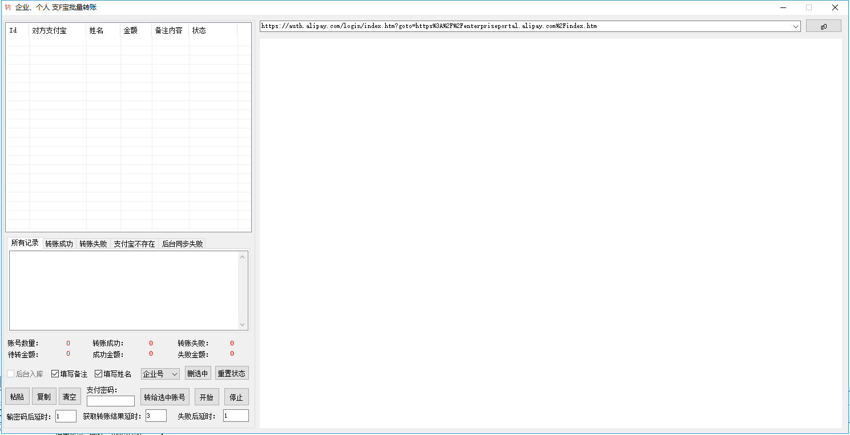Focus the 支付密码 input field

click(x=111, y=401)
